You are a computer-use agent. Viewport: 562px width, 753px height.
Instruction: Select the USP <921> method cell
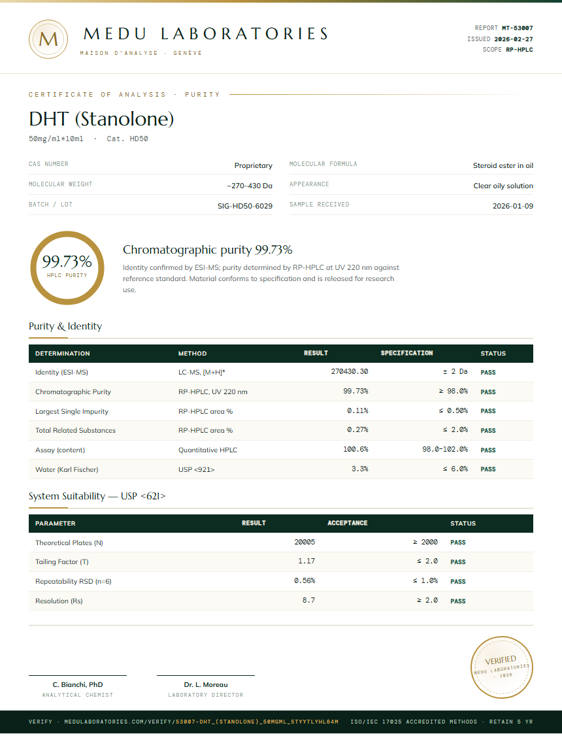coord(196,470)
